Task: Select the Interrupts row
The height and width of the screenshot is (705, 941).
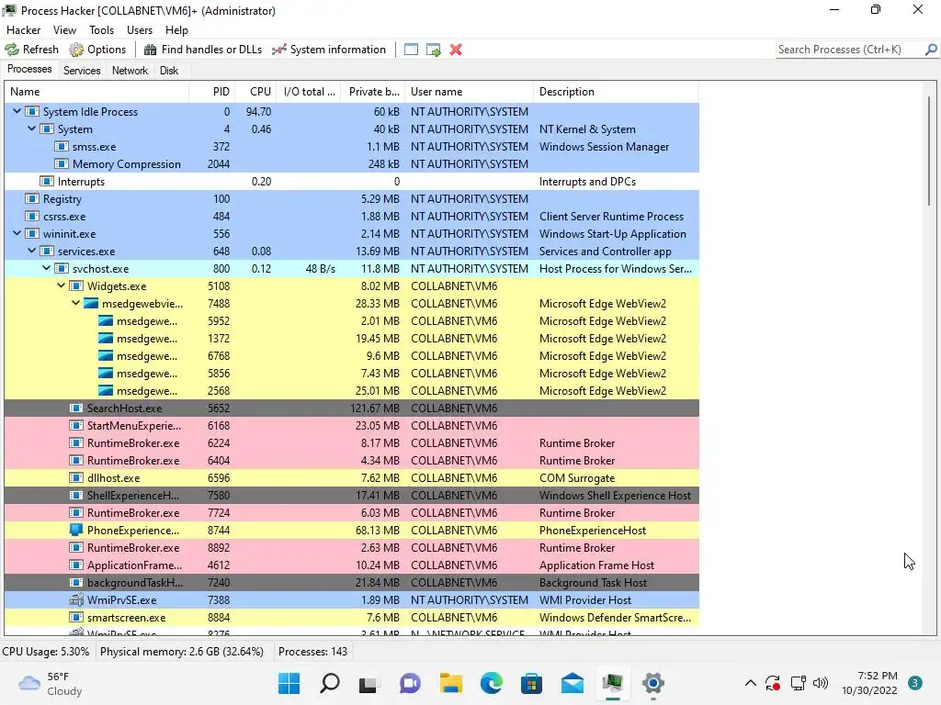Action: (x=352, y=182)
